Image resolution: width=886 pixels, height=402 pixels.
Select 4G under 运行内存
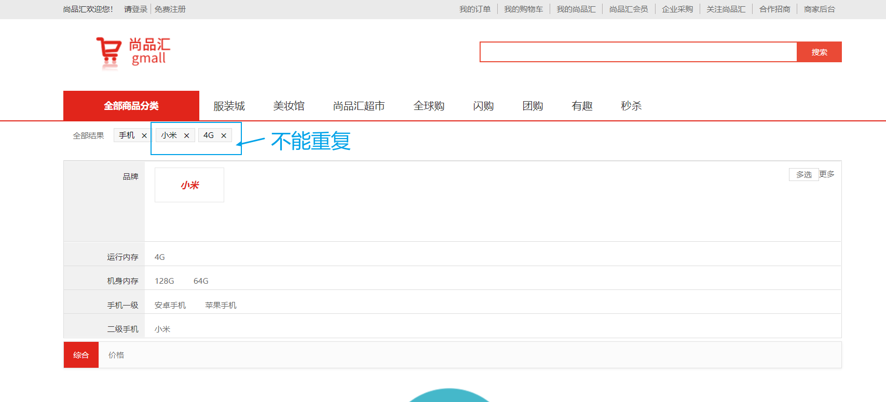point(160,257)
